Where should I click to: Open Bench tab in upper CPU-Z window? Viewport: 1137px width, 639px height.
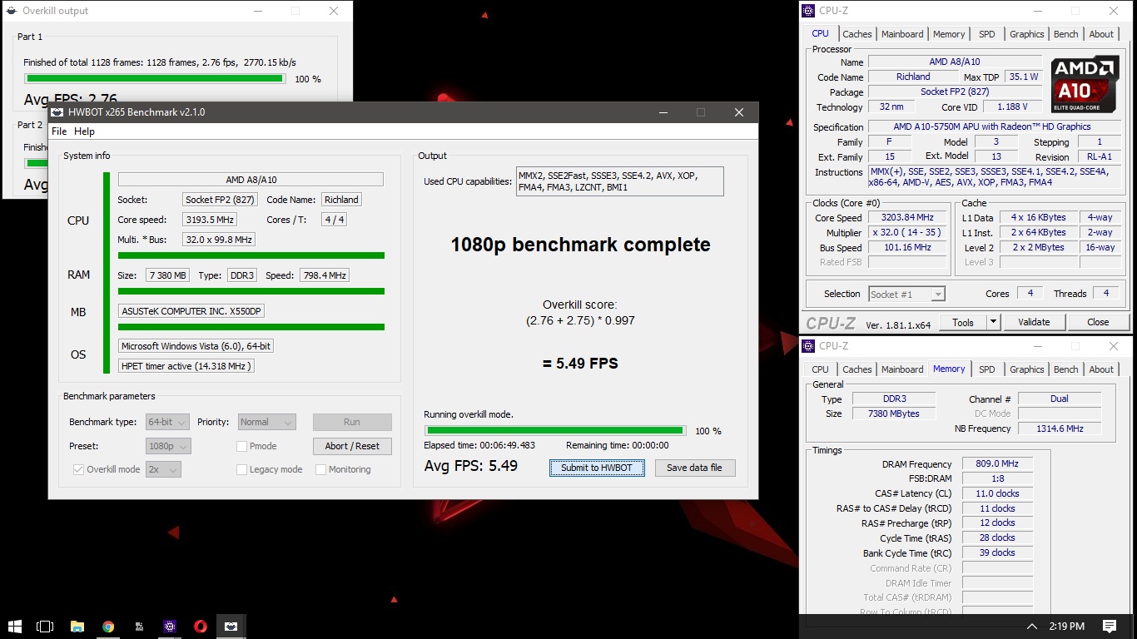[x=1066, y=34]
